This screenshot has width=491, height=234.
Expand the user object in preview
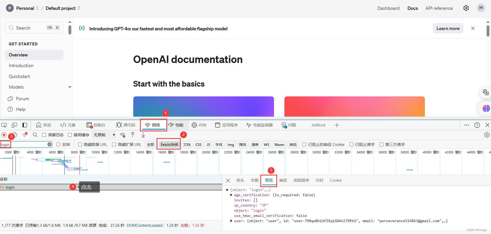coord(231,221)
